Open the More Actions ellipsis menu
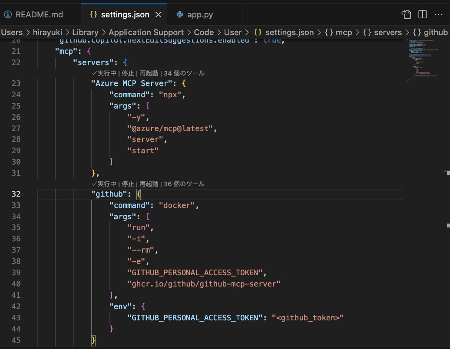The width and height of the screenshot is (450, 349). pos(439,14)
